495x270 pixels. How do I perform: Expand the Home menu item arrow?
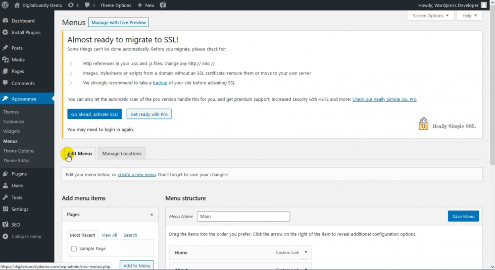tap(306, 252)
